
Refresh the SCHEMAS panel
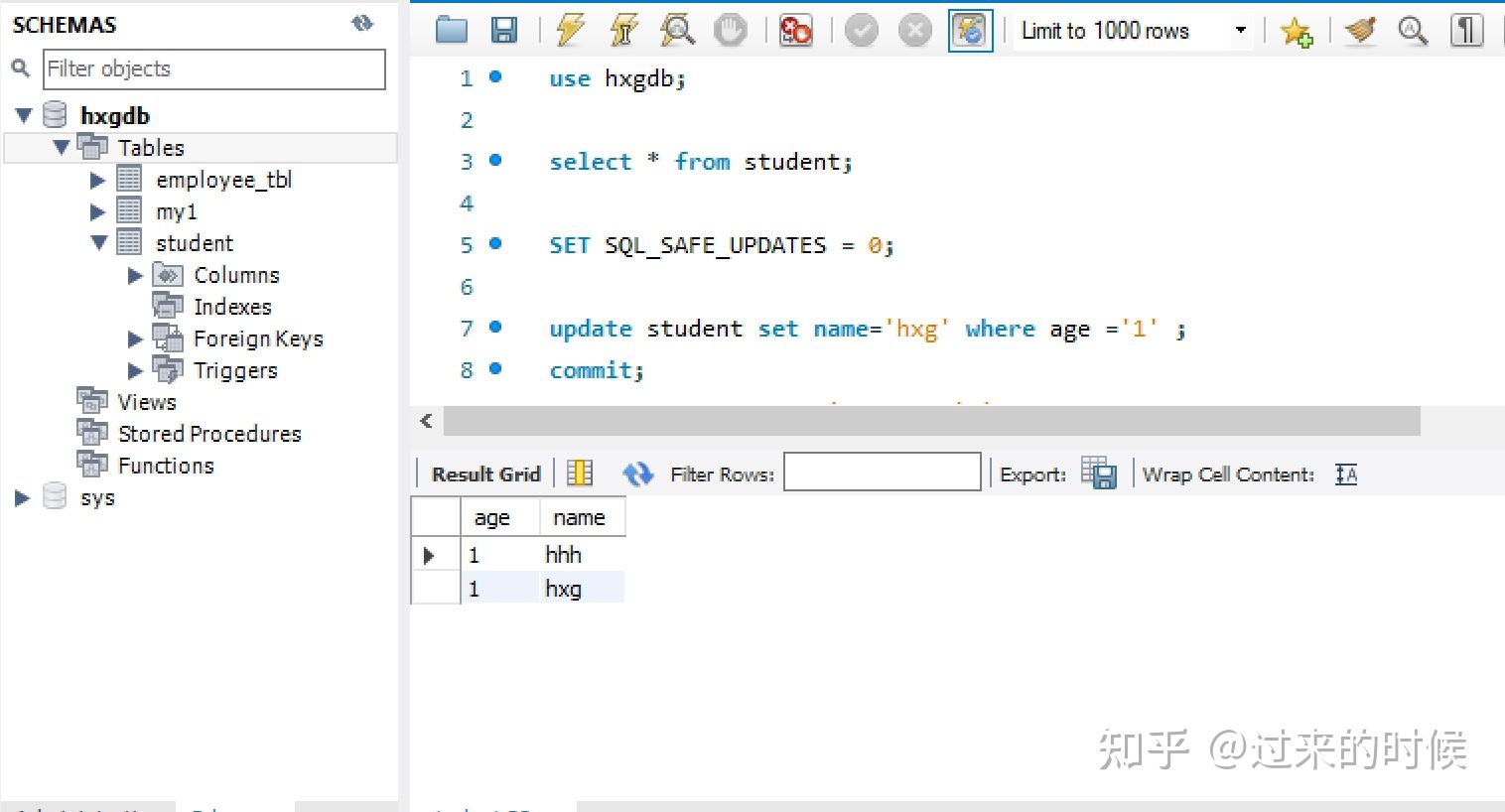[x=362, y=24]
